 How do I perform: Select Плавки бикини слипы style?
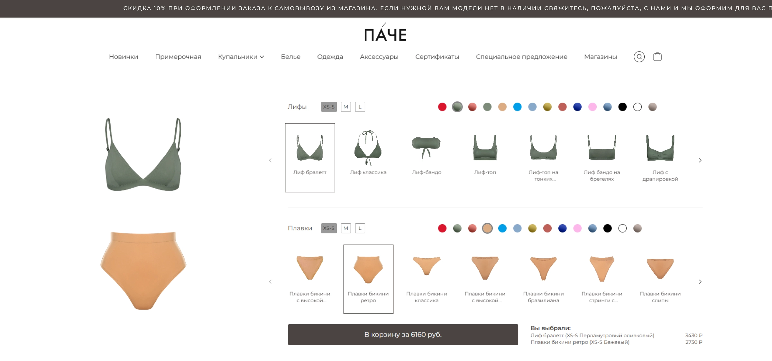(660, 279)
